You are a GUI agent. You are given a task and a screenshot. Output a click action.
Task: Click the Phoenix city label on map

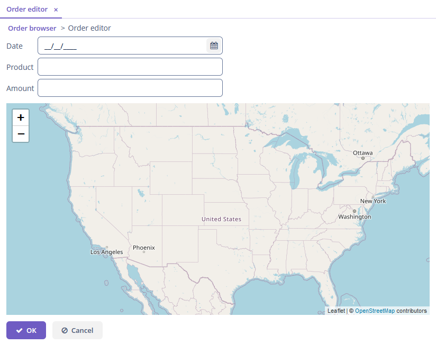(144, 248)
